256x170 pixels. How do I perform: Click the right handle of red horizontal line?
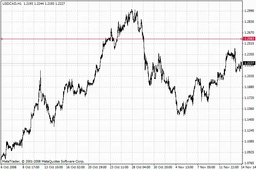point(241,39)
